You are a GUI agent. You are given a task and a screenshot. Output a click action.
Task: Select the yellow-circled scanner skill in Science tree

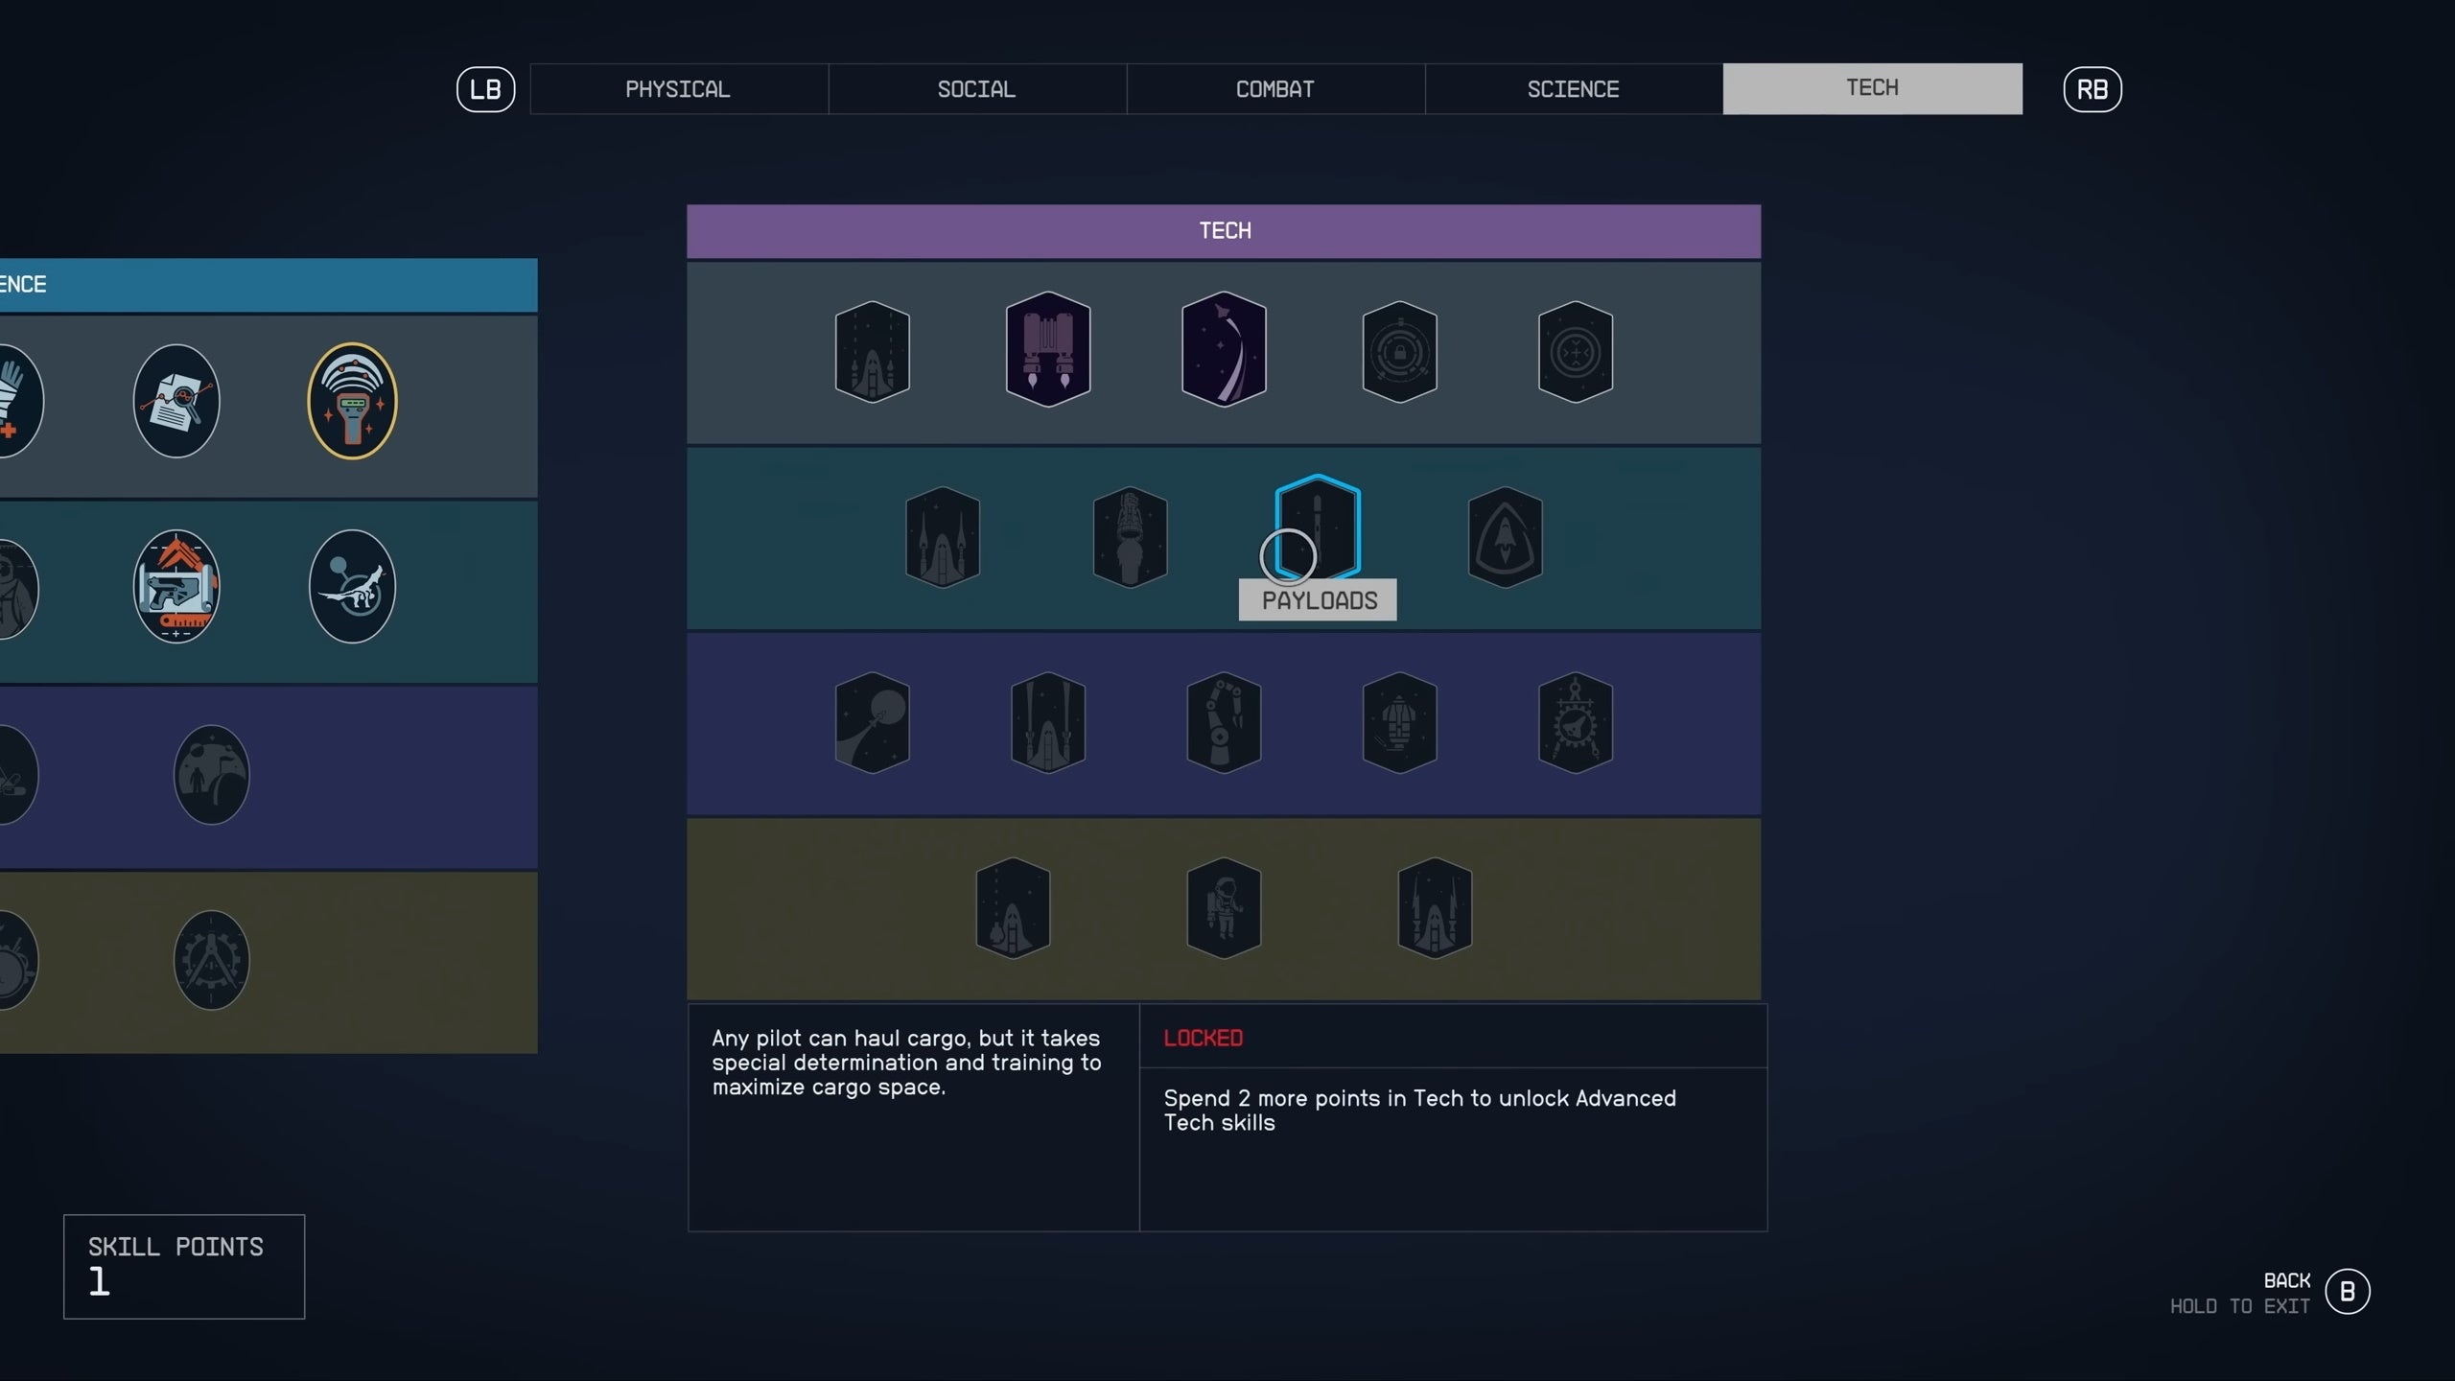click(353, 403)
